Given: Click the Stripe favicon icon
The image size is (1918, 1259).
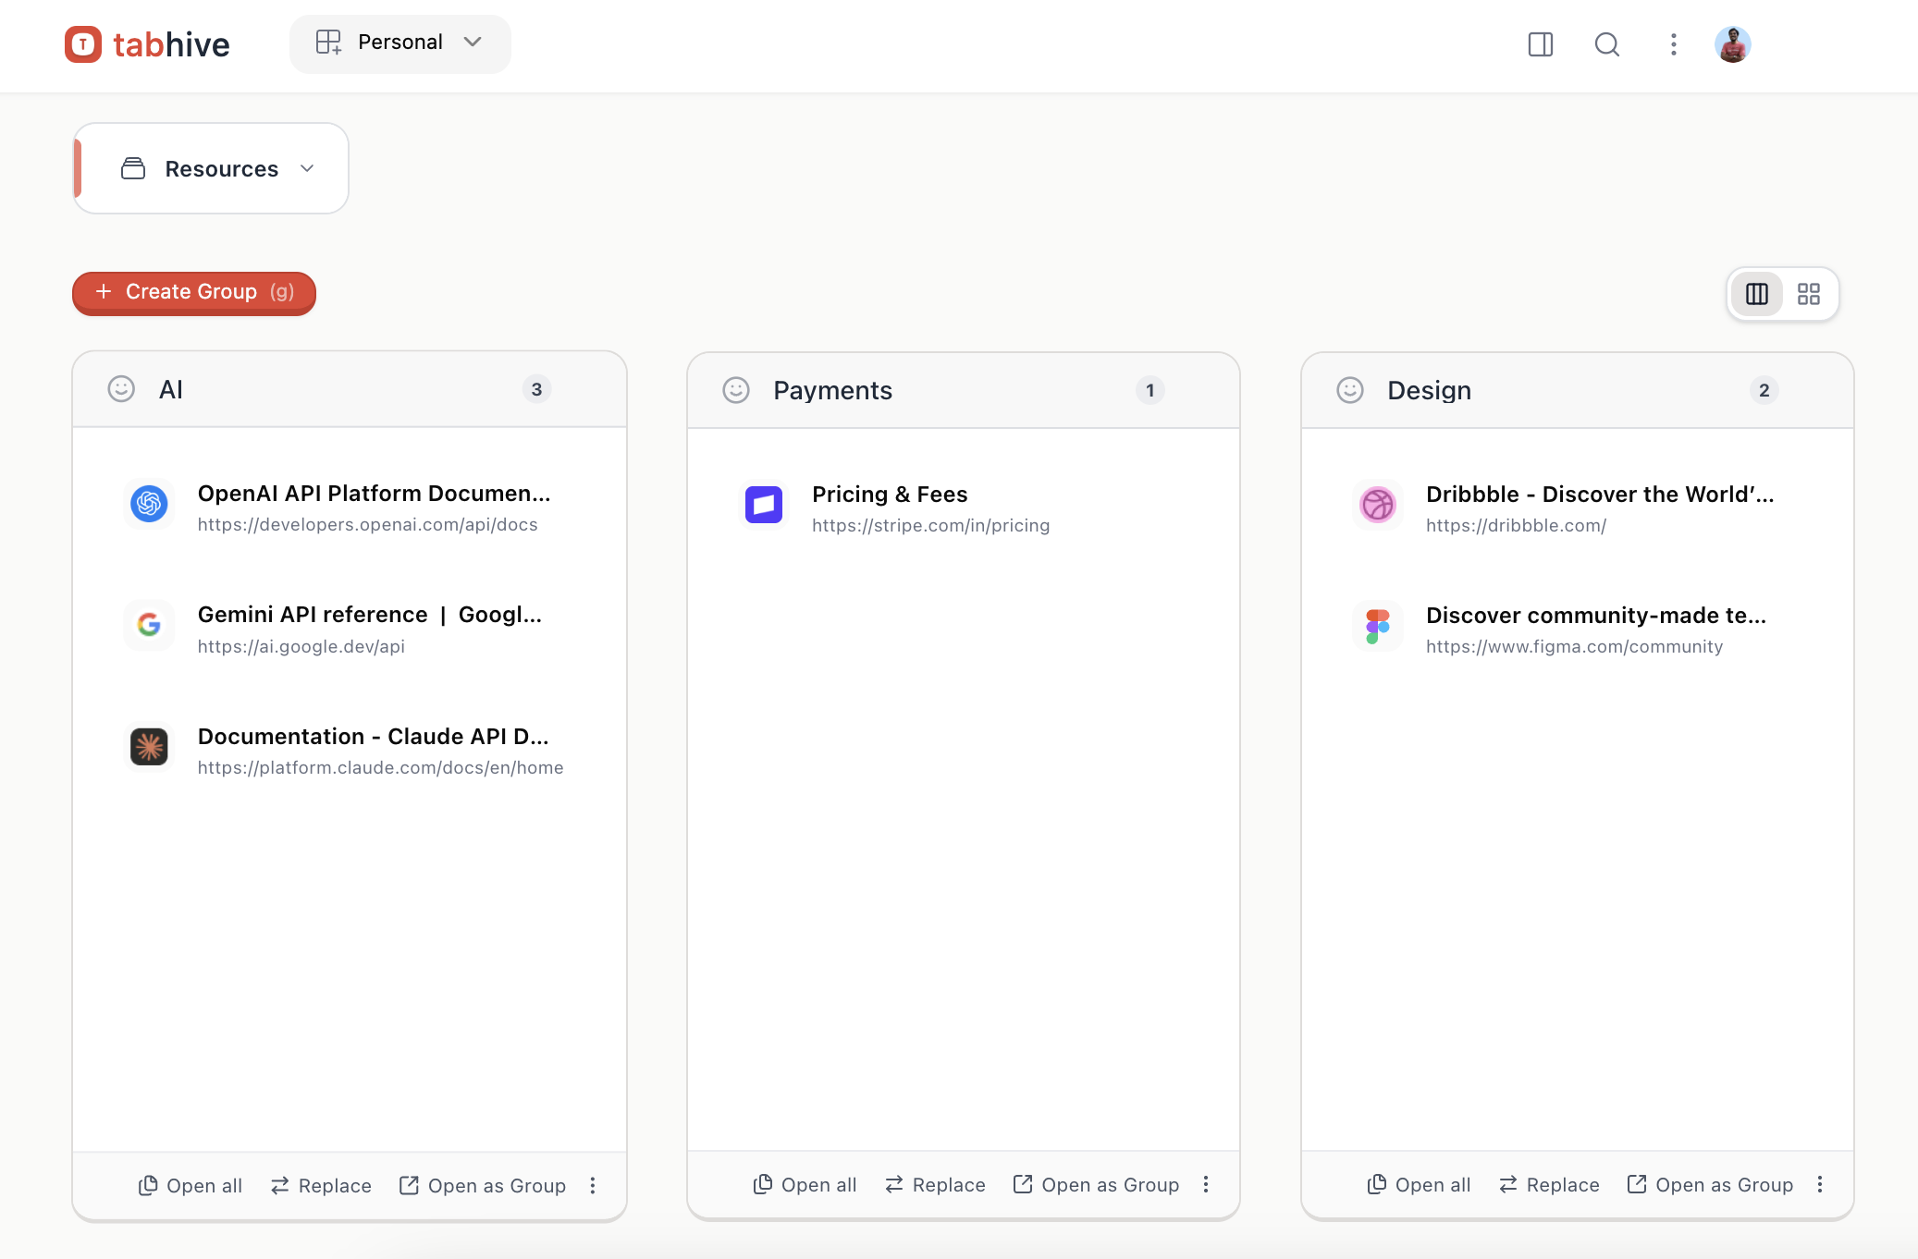Looking at the screenshot, I should (764, 505).
